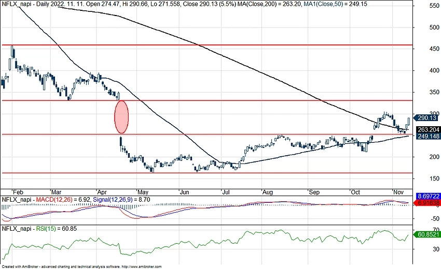Click the 30 label on the RSI axis
441x269 pixels.
pyautogui.click(x=436, y=249)
